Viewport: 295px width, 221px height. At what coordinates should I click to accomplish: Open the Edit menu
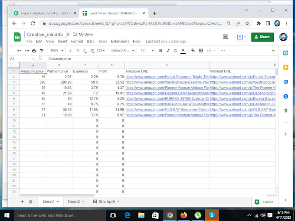39,41
